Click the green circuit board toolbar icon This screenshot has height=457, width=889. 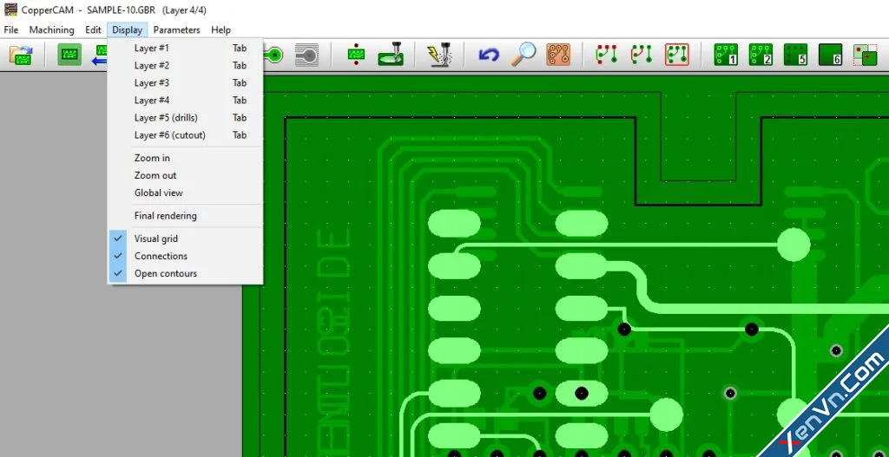click(x=69, y=55)
